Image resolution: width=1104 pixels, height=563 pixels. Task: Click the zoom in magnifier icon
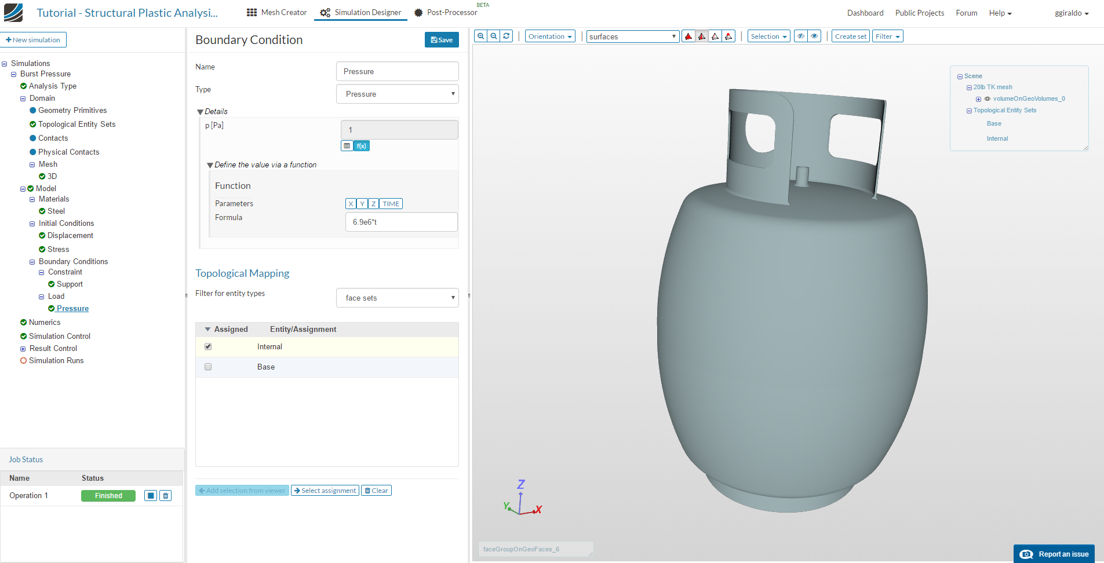point(480,36)
